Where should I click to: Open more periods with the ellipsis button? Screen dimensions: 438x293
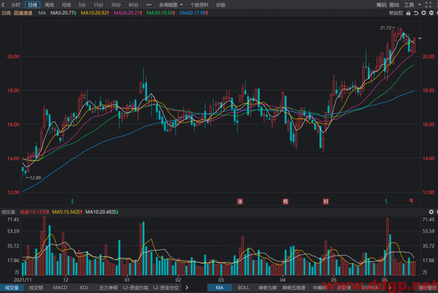[149, 5]
